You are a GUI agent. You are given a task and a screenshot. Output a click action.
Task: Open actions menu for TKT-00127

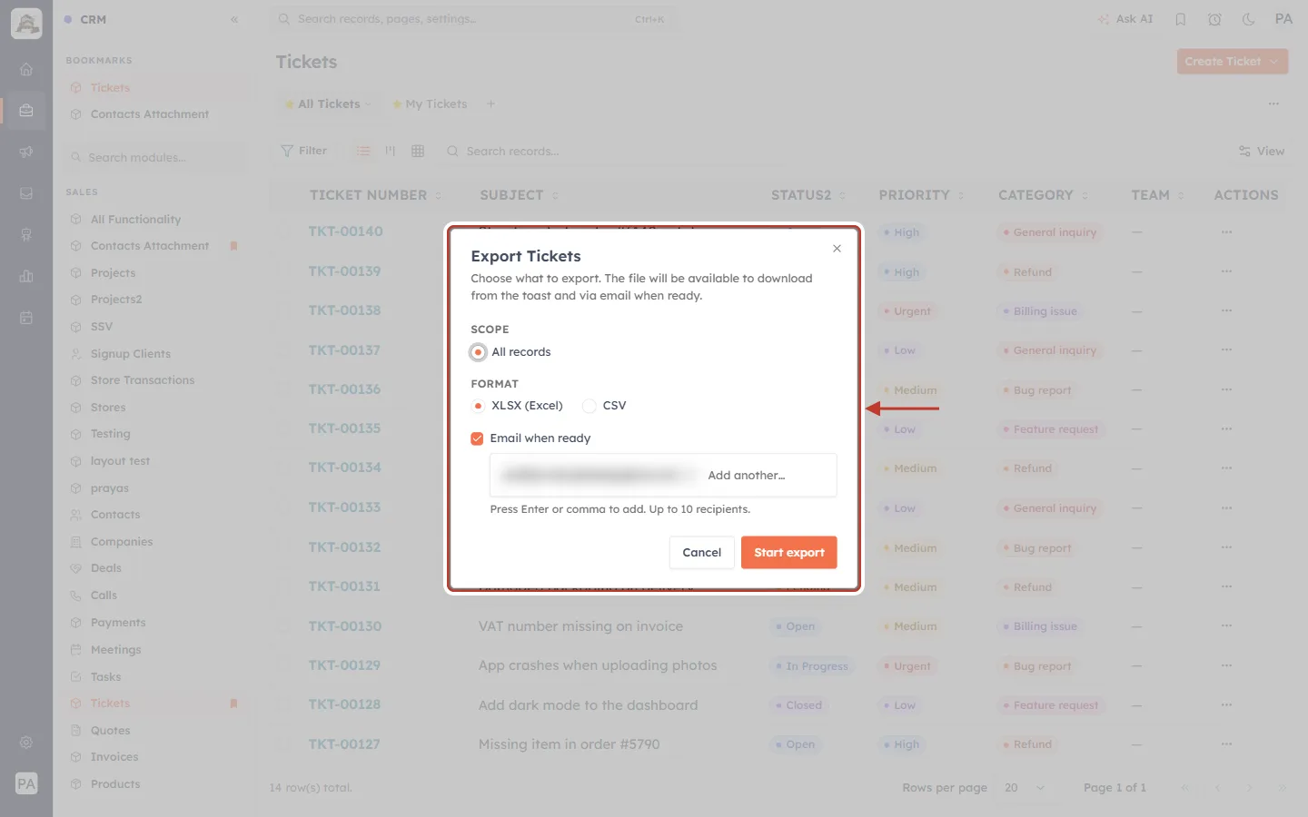(1226, 744)
